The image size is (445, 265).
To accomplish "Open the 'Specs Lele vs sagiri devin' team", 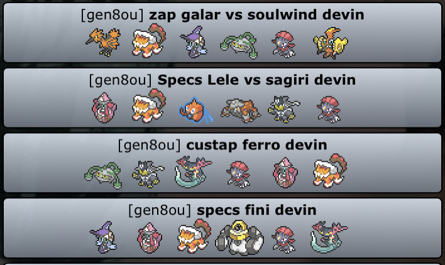I will pyautogui.click(x=222, y=98).
